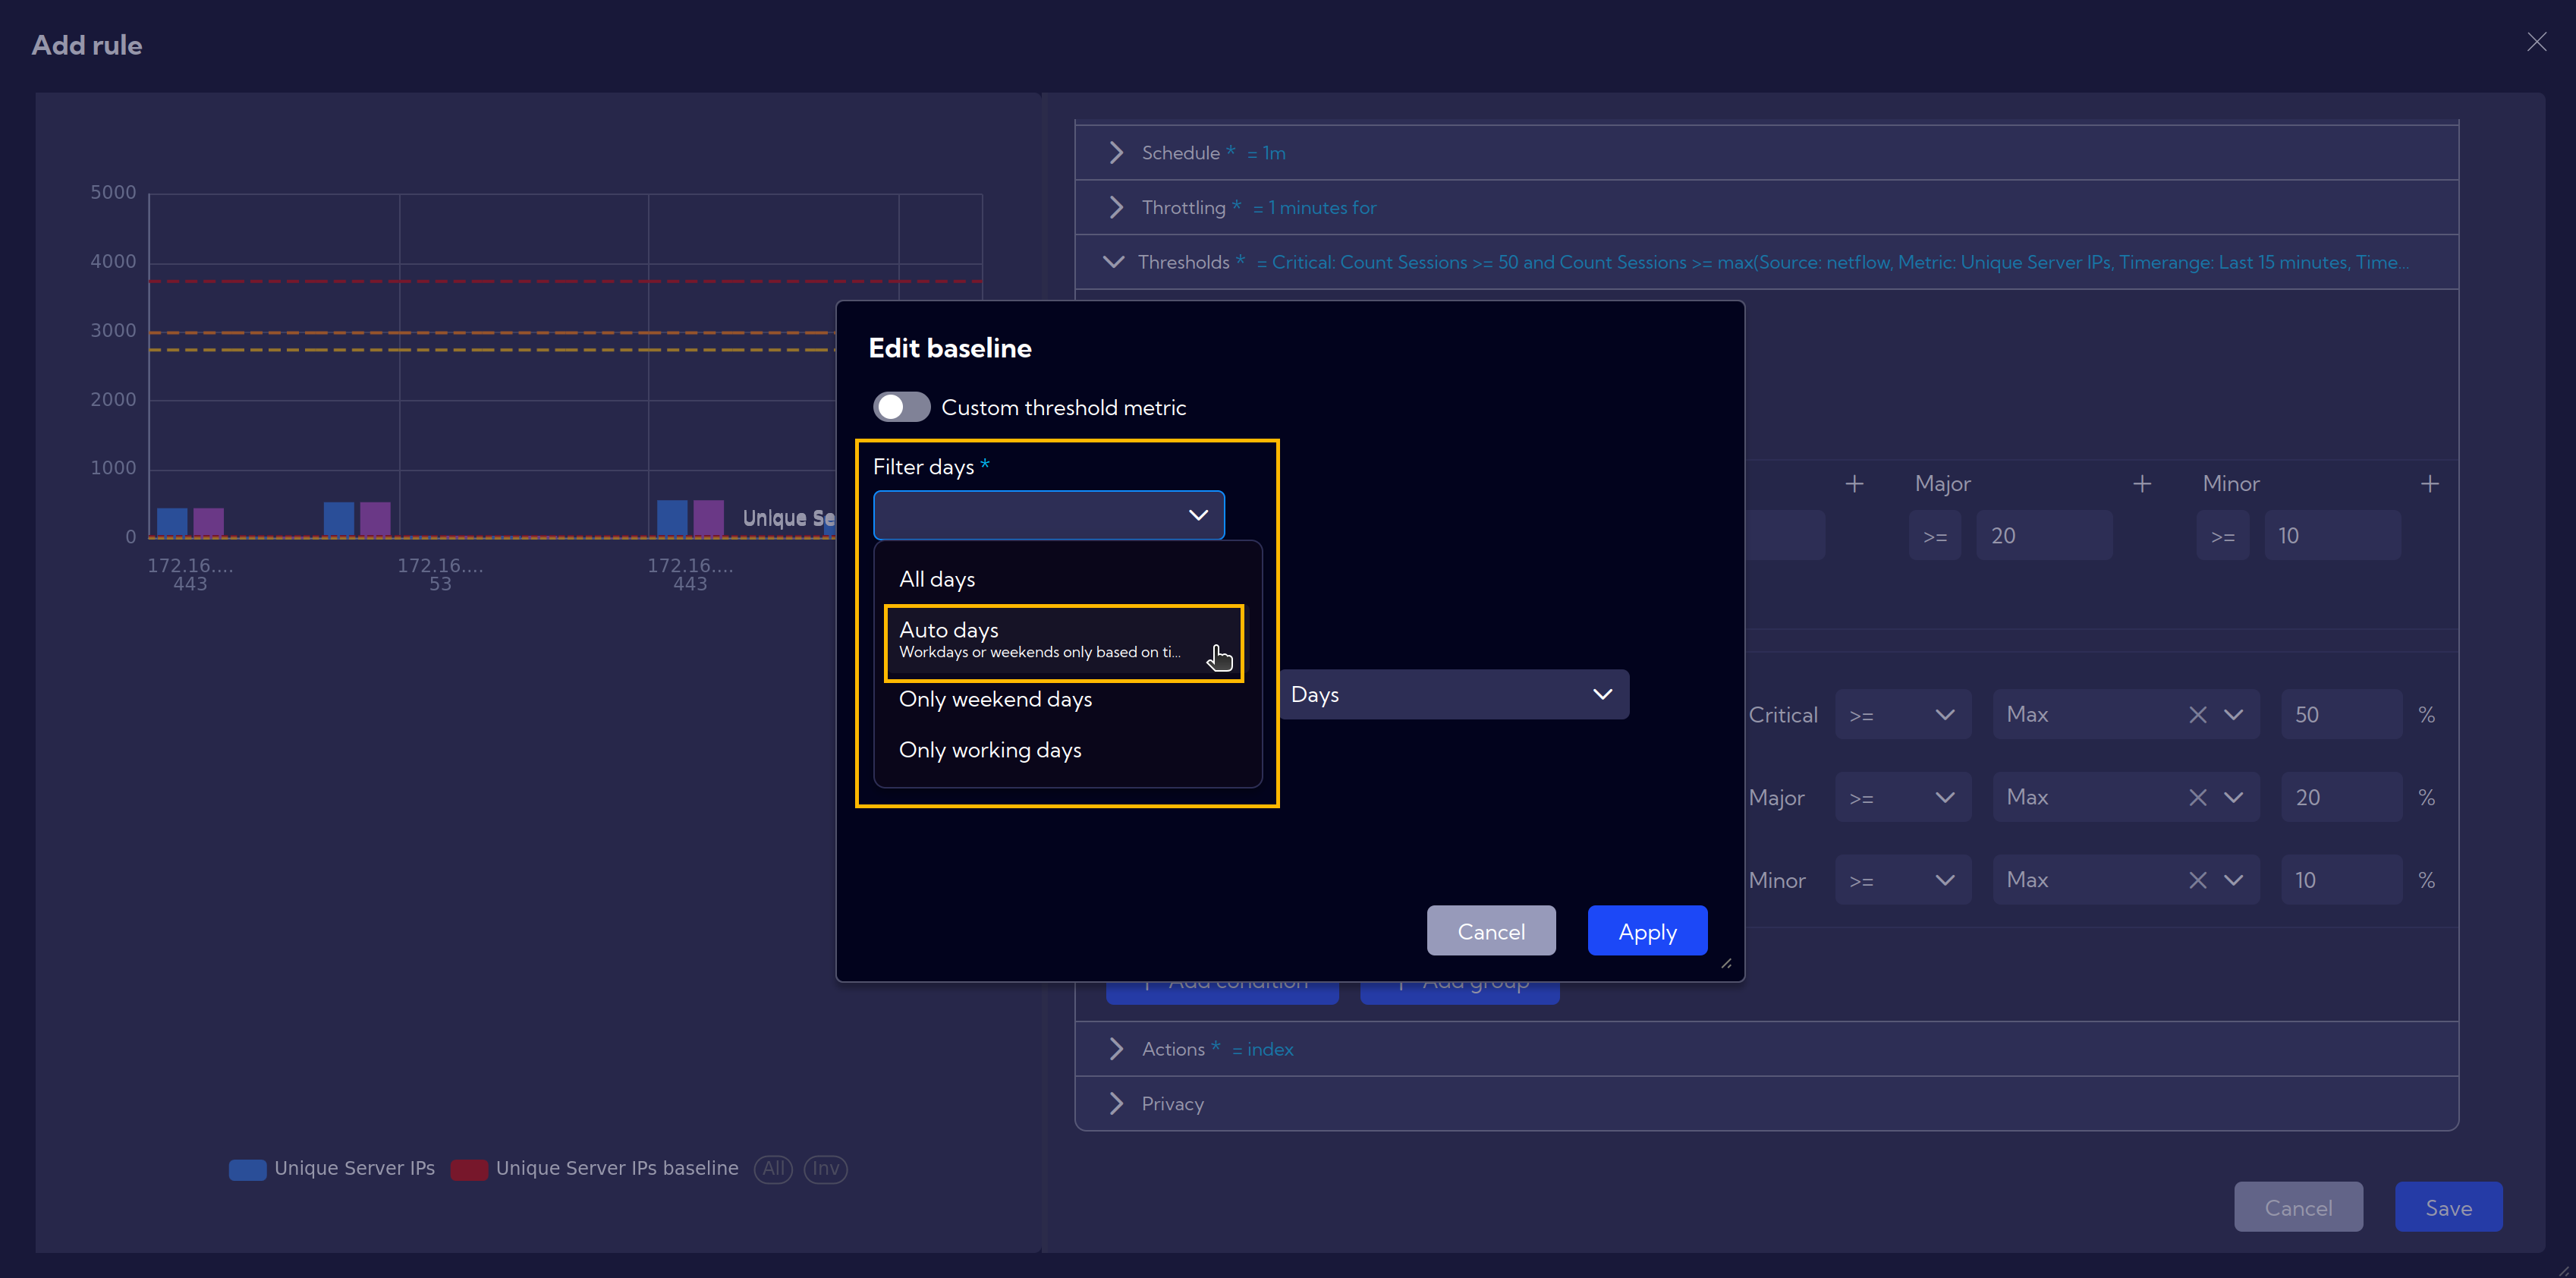Grab the Edit baseline resize handle
The height and width of the screenshot is (1278, 2576).
coord(1726,963)
